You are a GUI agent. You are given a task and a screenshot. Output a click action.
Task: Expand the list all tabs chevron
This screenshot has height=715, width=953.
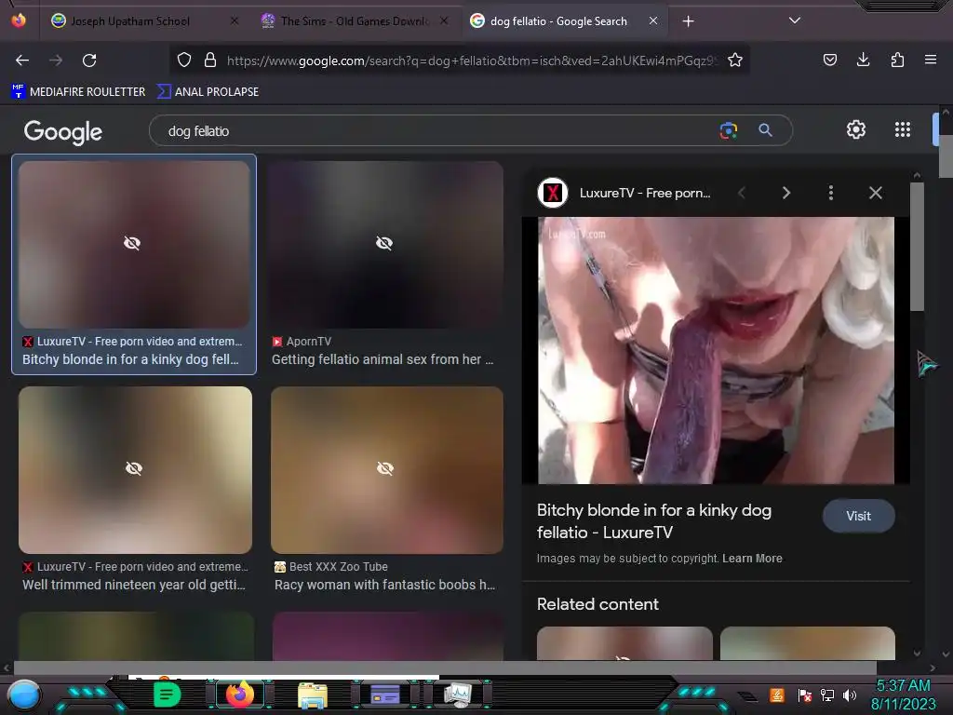point(795,20)
